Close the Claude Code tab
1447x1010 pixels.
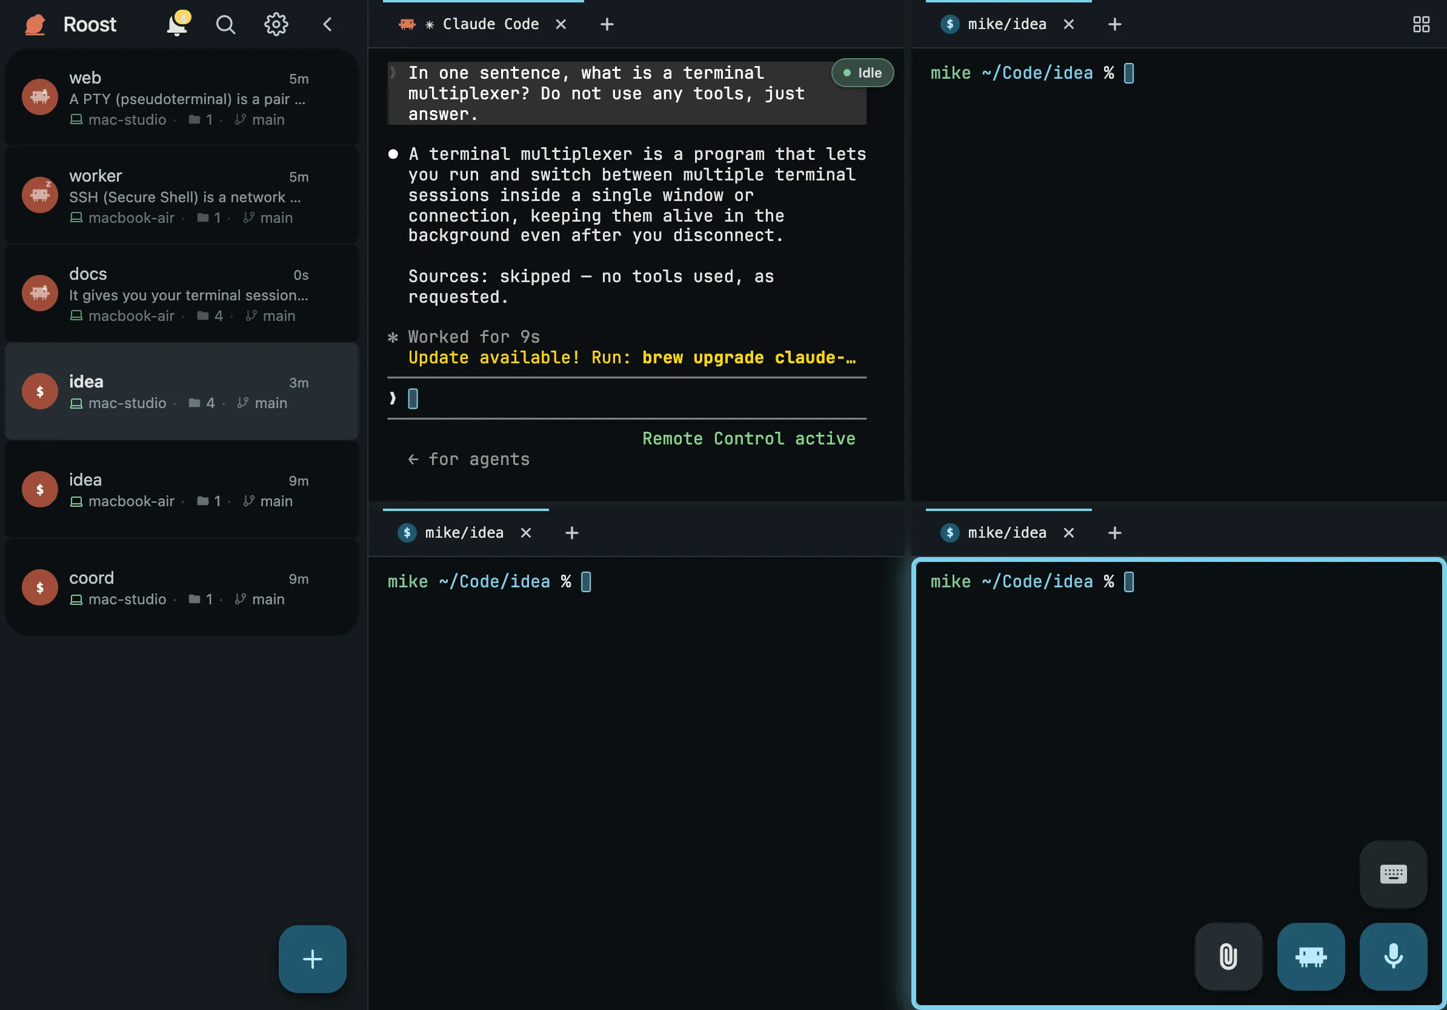[561, 25]
